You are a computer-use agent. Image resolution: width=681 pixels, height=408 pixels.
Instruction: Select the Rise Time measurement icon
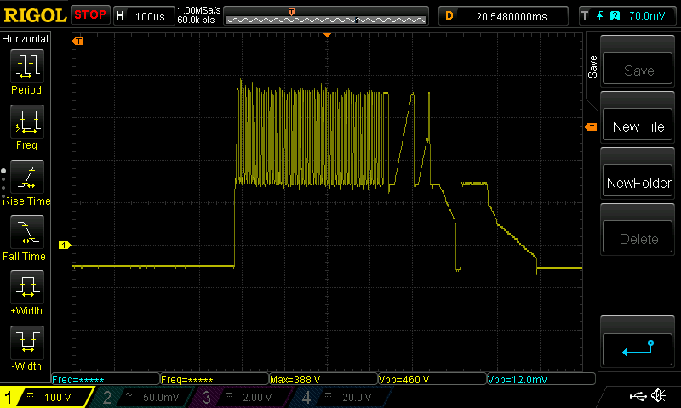coord(27,177)
